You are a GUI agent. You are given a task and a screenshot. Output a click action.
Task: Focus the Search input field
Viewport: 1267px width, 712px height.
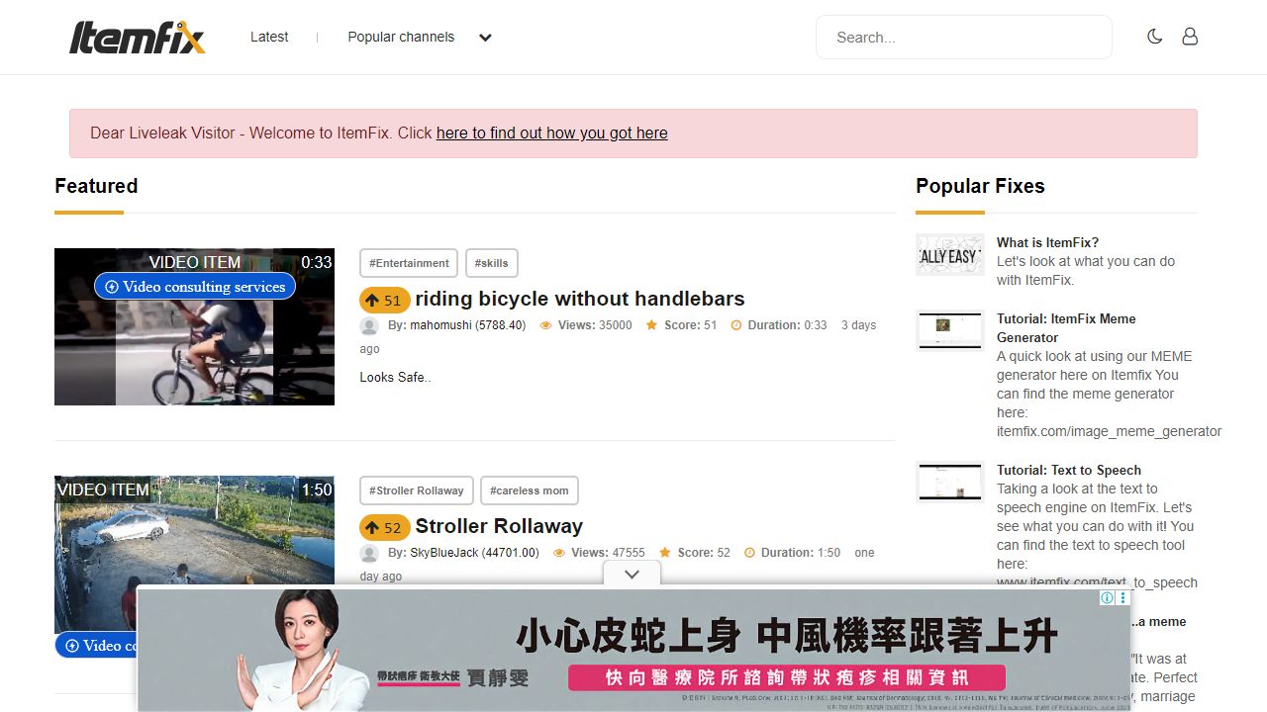[x=964, y=38]
